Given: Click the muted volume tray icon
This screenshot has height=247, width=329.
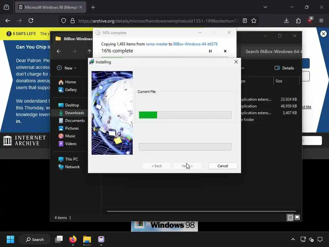Looking at the screenshot, I should [311, 239].
